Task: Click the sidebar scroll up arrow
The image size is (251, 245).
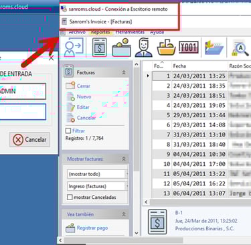Action: click(137, 65)
